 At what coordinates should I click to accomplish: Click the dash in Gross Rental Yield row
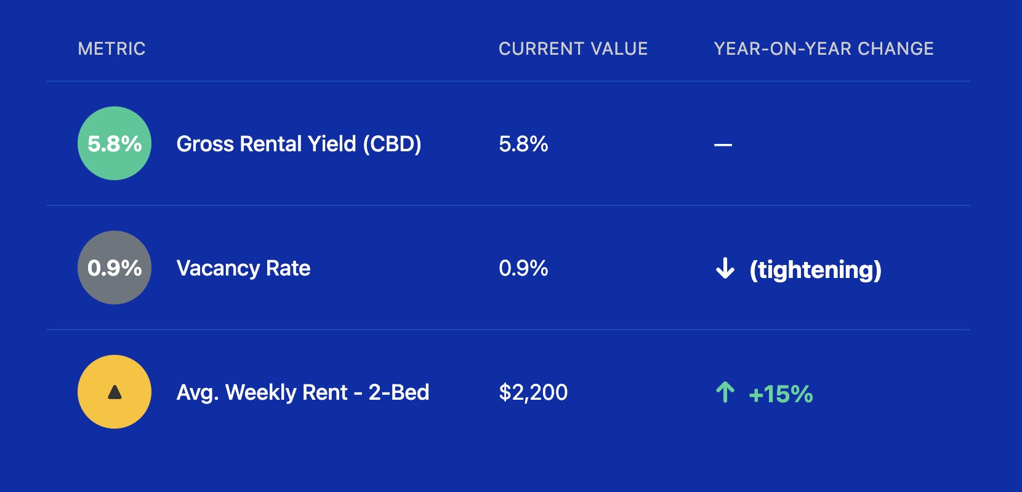(x=723, y=145)
